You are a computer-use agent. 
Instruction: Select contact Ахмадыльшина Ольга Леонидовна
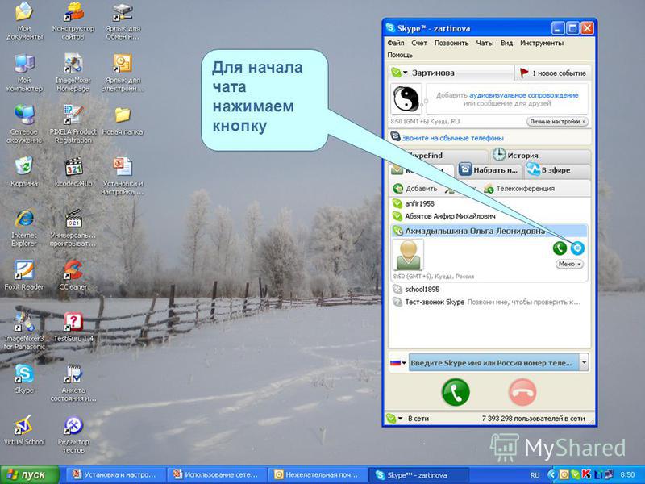tap(489, 231)
